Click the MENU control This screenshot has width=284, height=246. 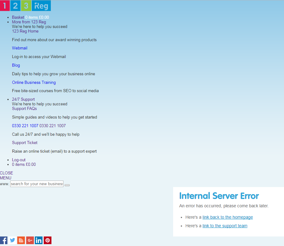click(6, 178)
